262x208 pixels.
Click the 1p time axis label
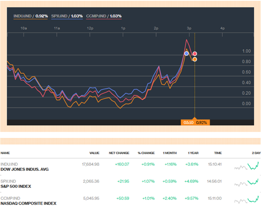pos(123,28)
